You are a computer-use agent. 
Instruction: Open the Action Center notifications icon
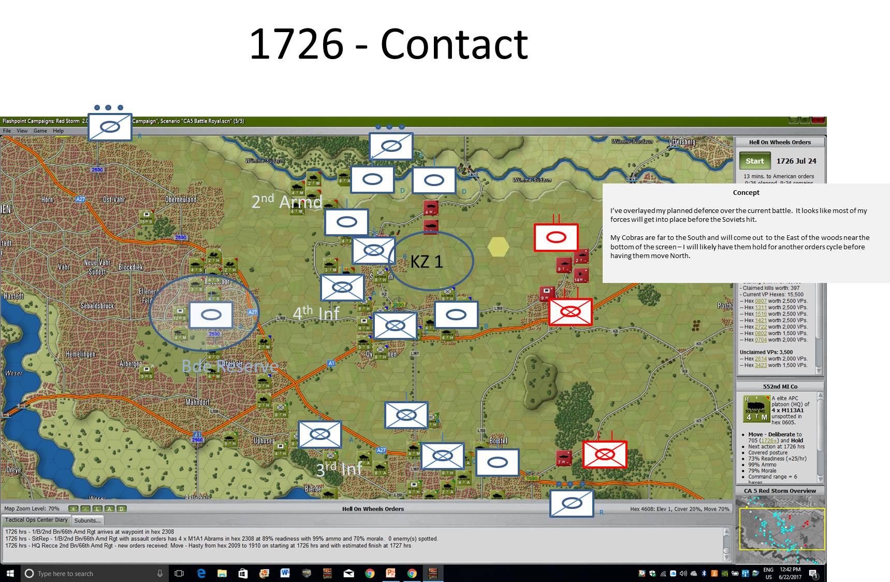coord(813,573)
